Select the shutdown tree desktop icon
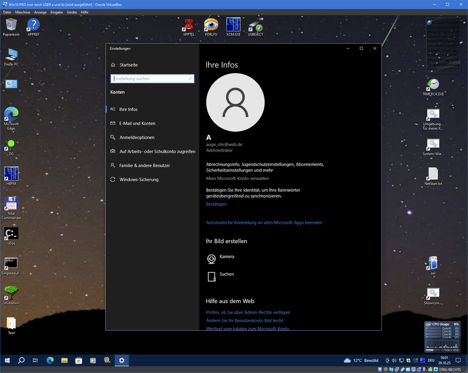 tap(11, 295)
